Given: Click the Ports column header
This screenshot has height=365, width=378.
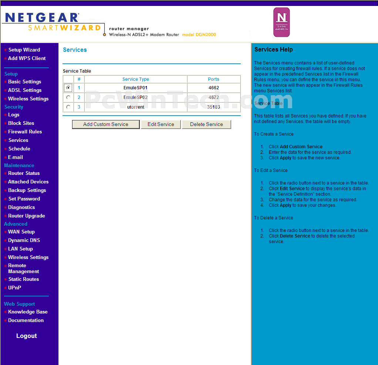Looking at the screenshot, I should click(x=213, y=79).
